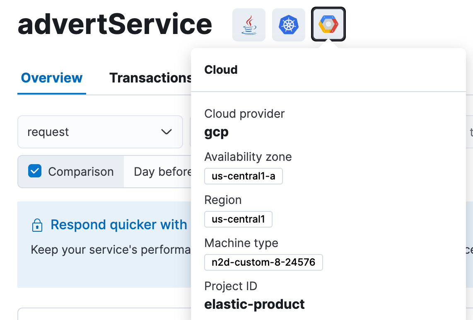Click the gcp cloud provider value
Viewport: 473px width, 320px height.
(x=216, y=132)
